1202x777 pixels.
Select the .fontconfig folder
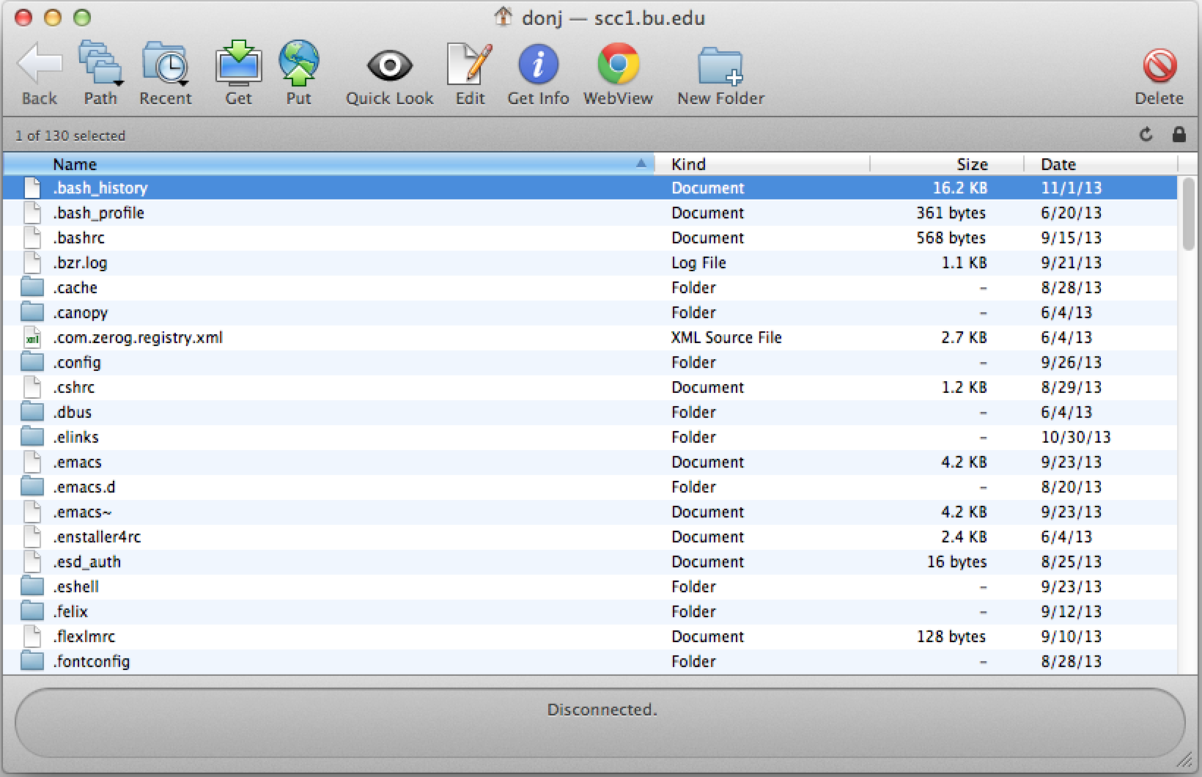point(591,661)
